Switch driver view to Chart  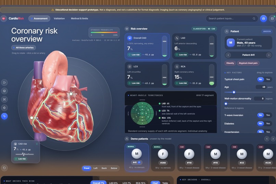(x=155, y=183)
